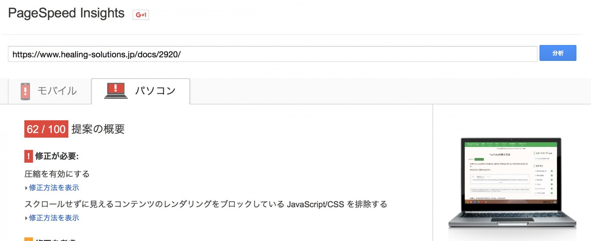Screen dimensions: 591x241
Task: Click the red exclamation icon beside 修正が必要
Action: [x=28, y=156]
